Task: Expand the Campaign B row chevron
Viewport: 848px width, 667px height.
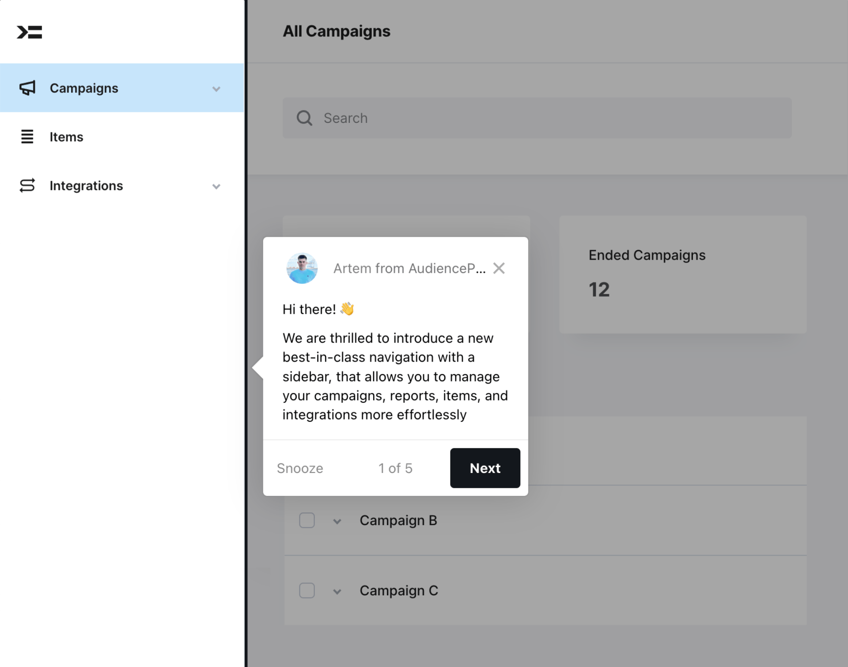Action: coord(337,521)
